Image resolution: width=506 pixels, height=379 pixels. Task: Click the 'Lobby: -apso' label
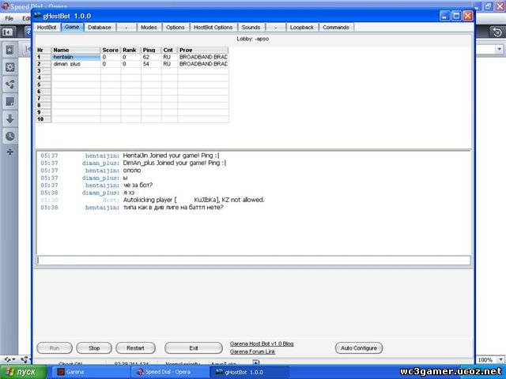253,39
